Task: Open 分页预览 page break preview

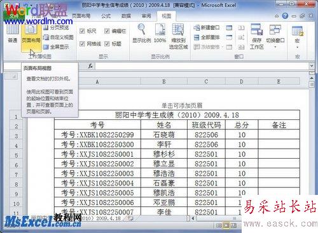Action: [56, 27]
